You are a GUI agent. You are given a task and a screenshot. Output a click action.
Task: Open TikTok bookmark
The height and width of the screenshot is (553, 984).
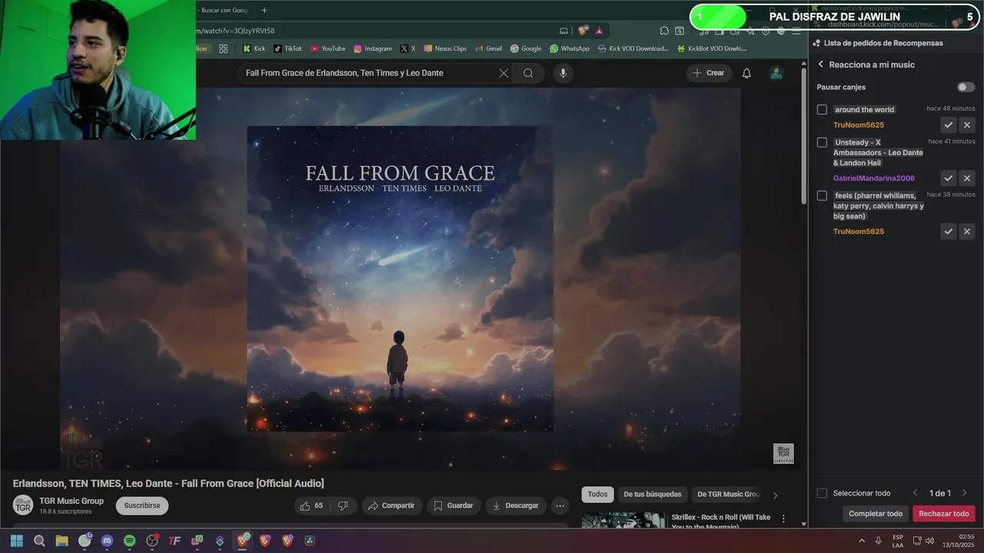pos(288,48)
